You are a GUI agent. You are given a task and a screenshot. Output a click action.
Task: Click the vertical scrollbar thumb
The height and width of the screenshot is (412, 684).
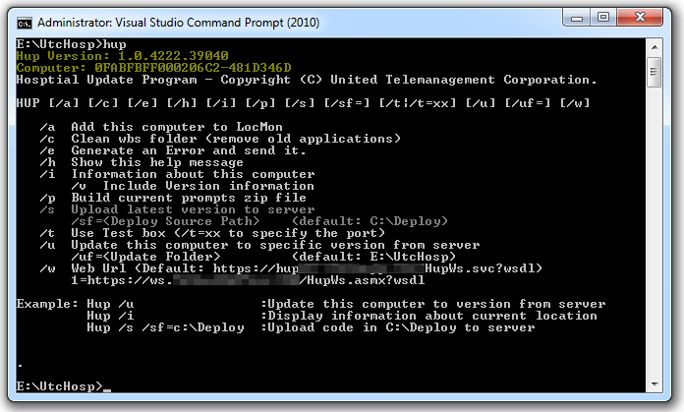(x=655, y=70)
